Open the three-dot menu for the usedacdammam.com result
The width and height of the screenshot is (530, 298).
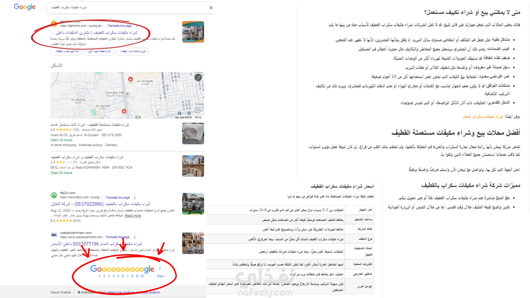coord(135,237)
